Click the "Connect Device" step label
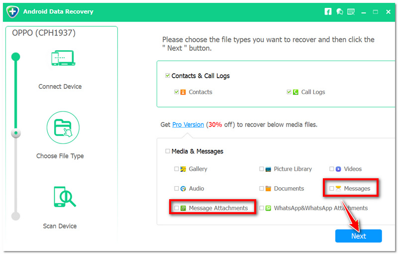This screenshot has height=254, width=398. [x=60, y=86]
